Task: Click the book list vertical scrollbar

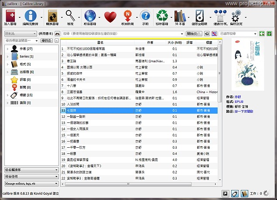Action: coord(219,109)
